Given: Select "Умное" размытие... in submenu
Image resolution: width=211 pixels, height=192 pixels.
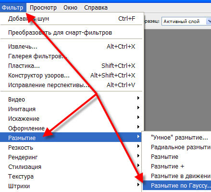Looking at the screenshot, I should pyautogui.click(x=177, y=138).
